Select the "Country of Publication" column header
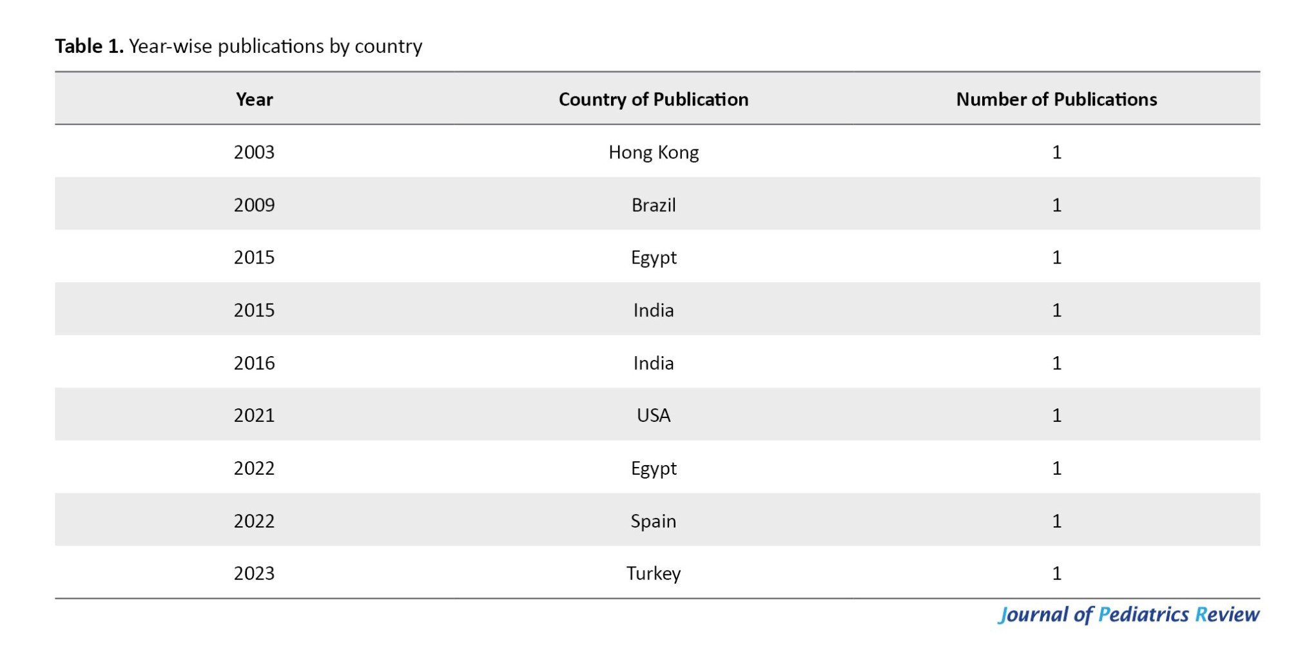 point(653,99)
